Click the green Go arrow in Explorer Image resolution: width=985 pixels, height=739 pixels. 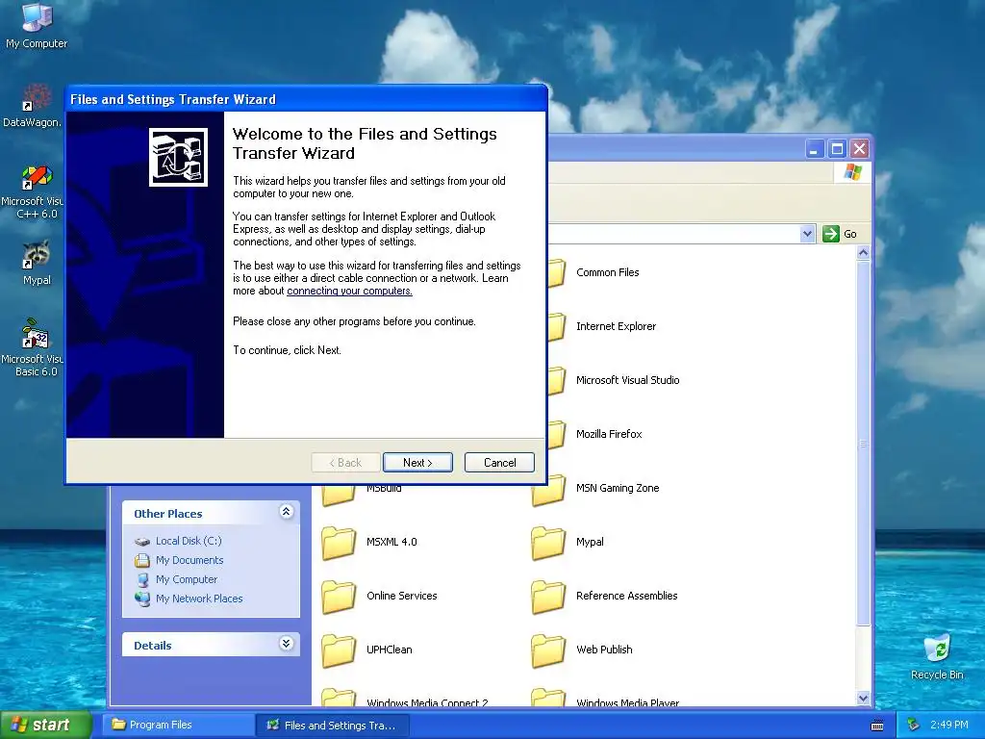click(830, 234)
